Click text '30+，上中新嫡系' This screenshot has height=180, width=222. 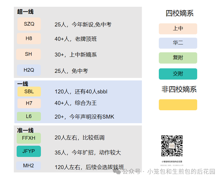coord(76,55)
